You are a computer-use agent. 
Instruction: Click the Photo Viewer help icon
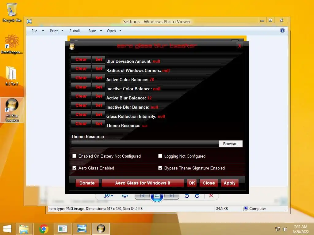(282, 30)
